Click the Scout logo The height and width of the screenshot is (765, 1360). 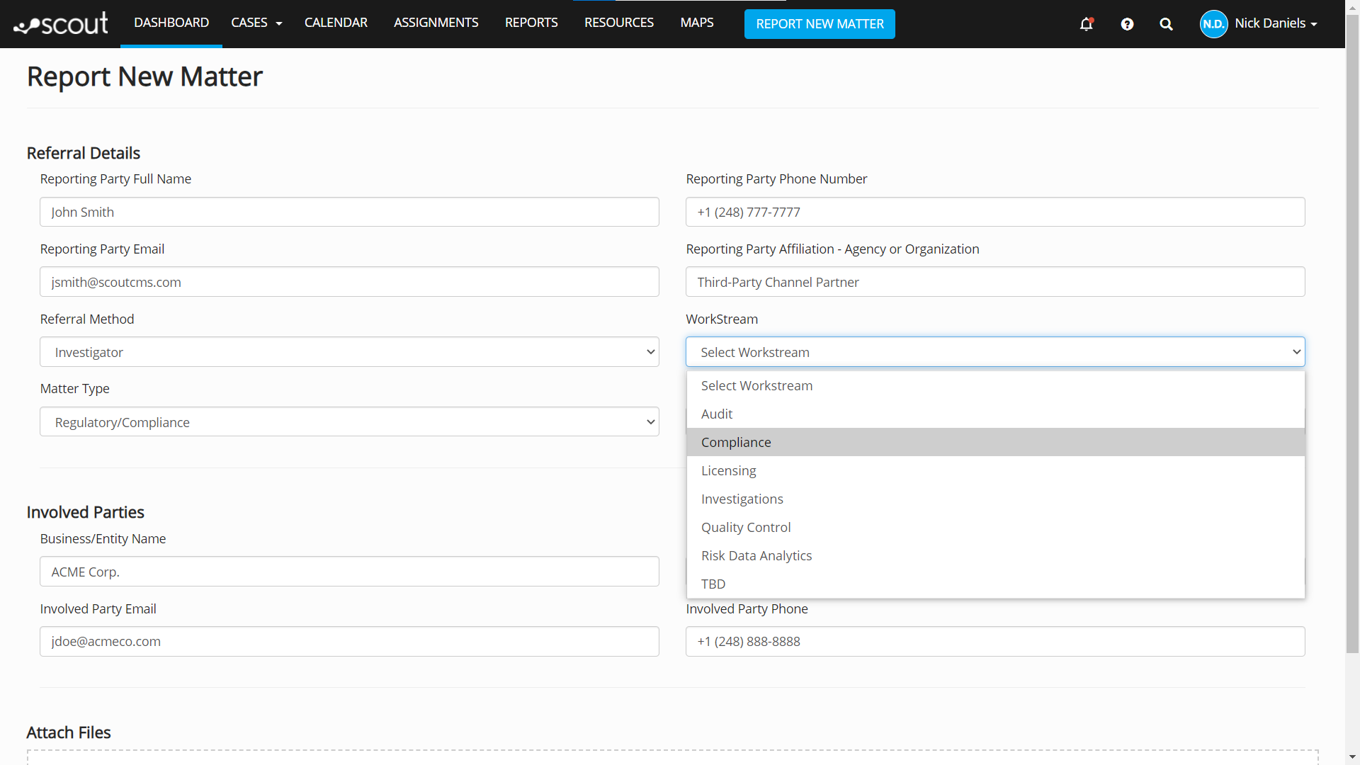61,24
